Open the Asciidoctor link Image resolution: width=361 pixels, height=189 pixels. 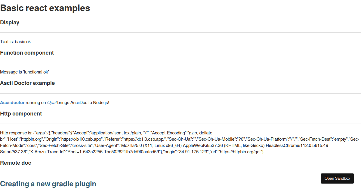tap(12, 103)
